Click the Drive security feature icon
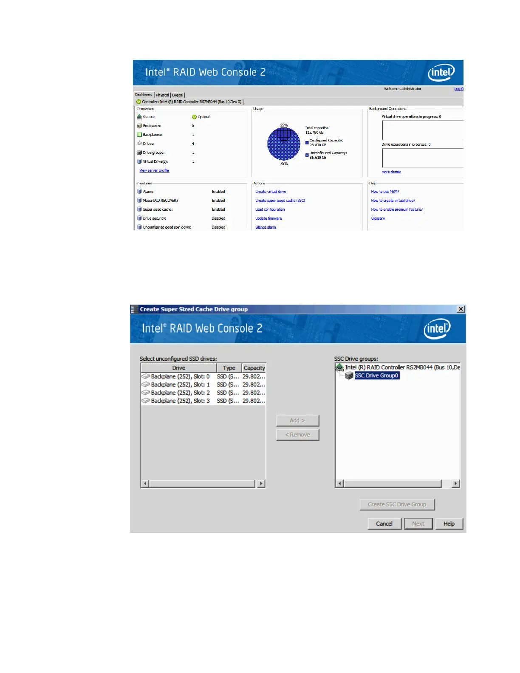The image size is (520, 673). 139,218
